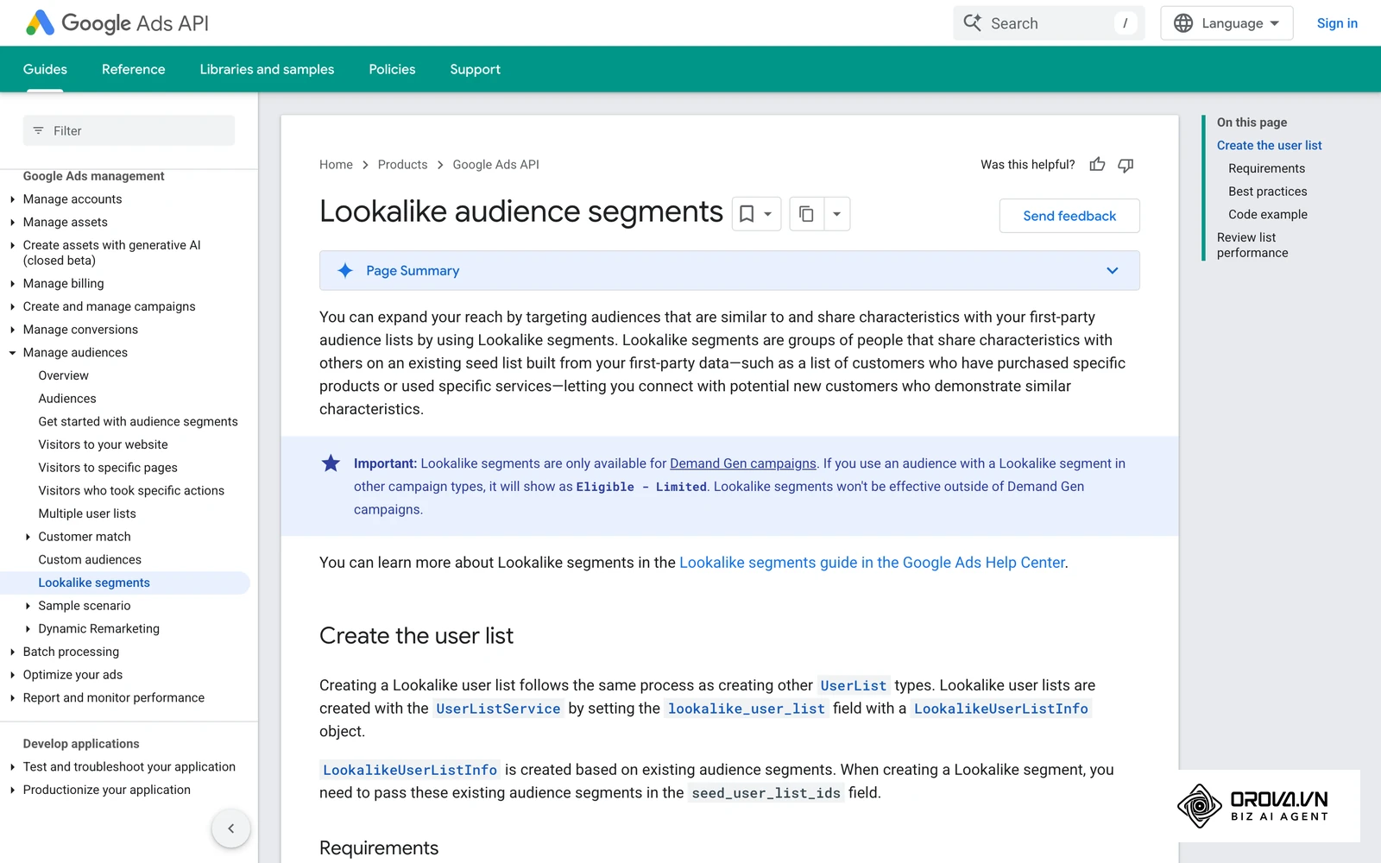Viewport: 1381px width, 863px height.
Task: Click the Google Ads API logo
Action: [x=117, y=23]
